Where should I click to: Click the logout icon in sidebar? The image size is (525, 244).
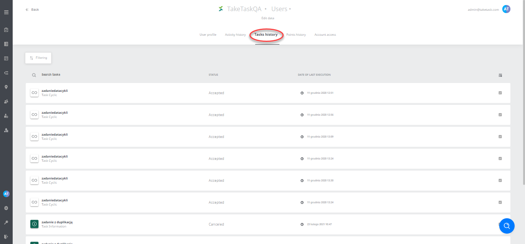tap(6, 237)
